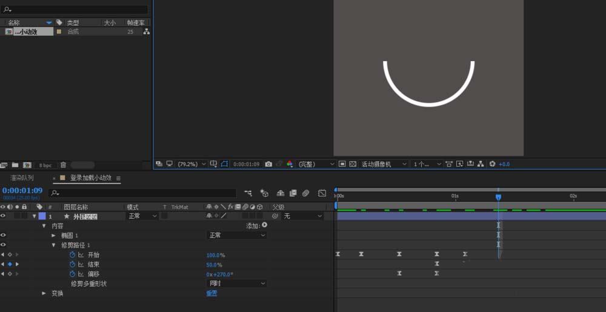Switch to the 渲染队列 tab
Image resolution: width=606 pixels, height=312 pixels.
click(x=22, y=178)
